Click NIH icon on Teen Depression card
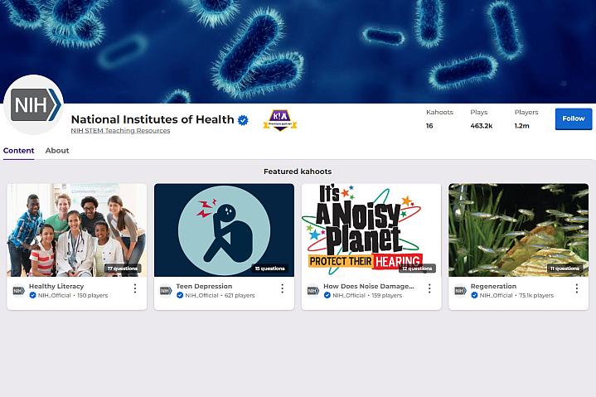Screen dimensions: 596x397 tap(165, 290)
